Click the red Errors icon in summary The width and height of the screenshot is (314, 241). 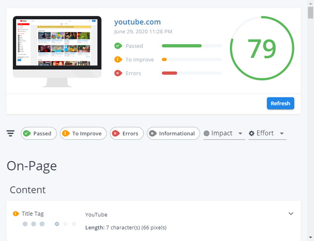pyautogui.click(x=118, y=73)
